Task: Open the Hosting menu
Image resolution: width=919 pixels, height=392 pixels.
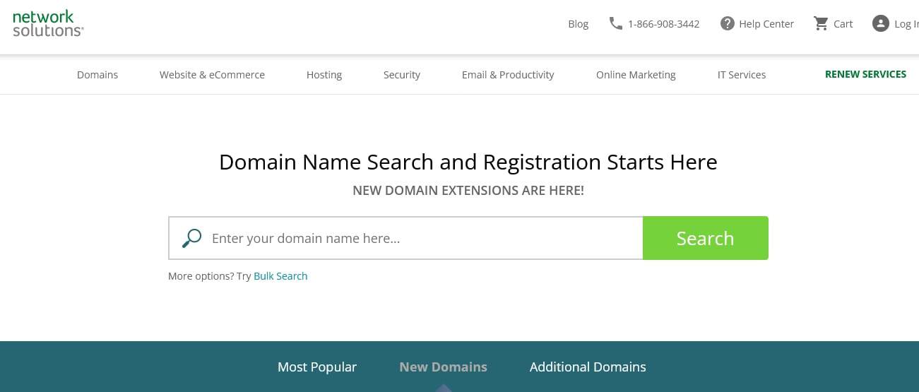Action: pos(324,74)
